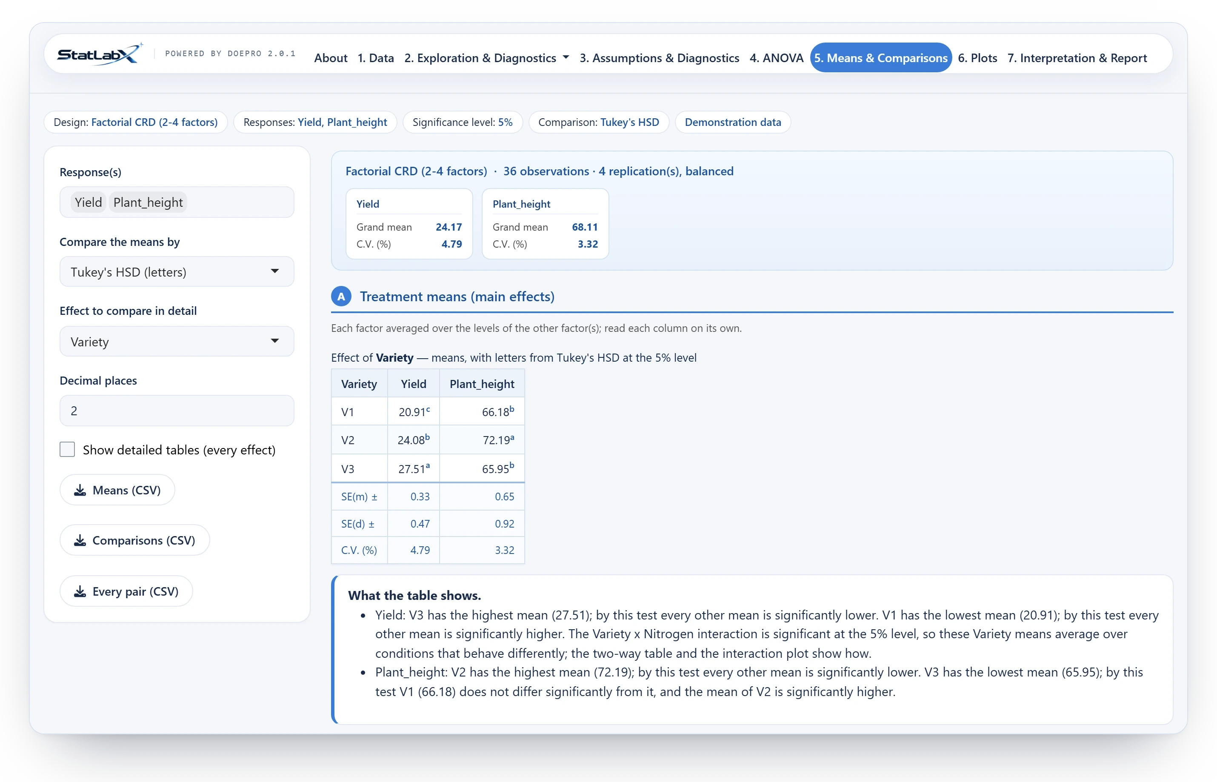Click the 66.18 Plant_height cell
Image resolution: width=1217 pixels, height=782 pixels.
(482, 412)
